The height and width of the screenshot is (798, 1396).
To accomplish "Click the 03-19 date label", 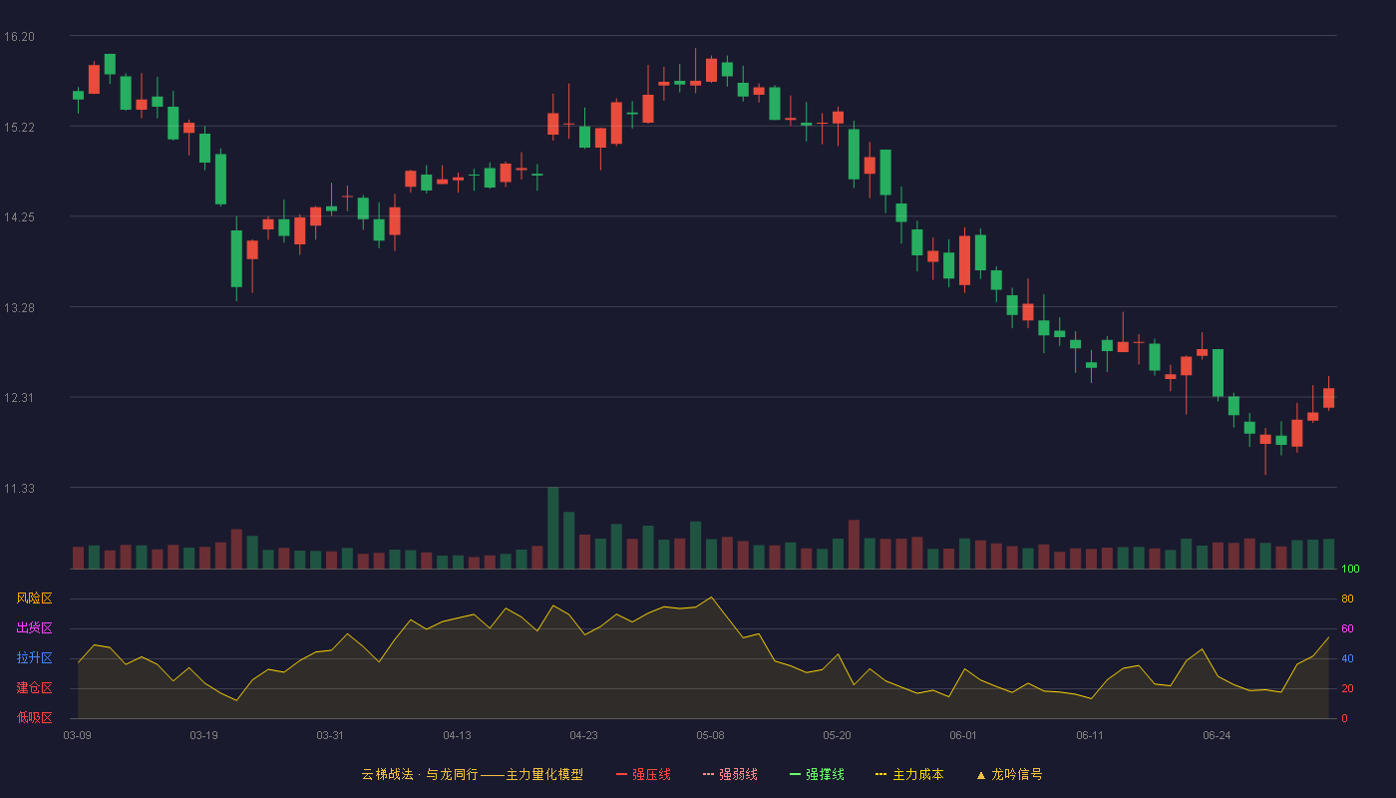I will click(203, 735).
